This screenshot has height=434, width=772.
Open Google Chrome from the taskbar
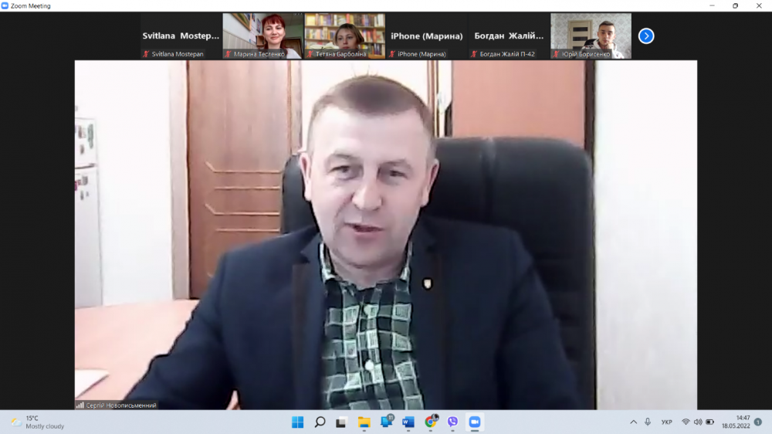tap(431, 422)
